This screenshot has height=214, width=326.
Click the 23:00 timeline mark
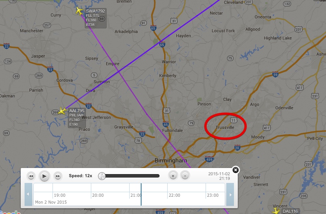[213, 195]
